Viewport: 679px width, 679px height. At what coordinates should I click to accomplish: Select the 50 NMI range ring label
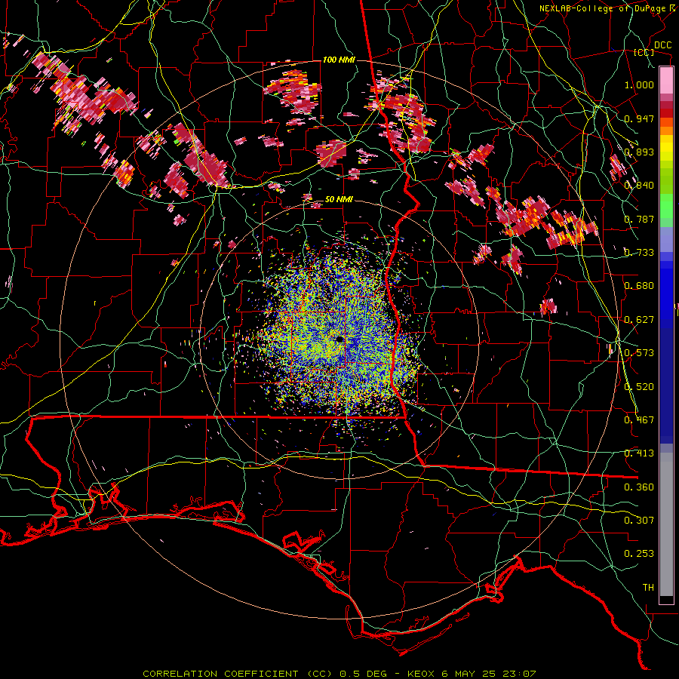pyautogui.click(x=339, y=200)
